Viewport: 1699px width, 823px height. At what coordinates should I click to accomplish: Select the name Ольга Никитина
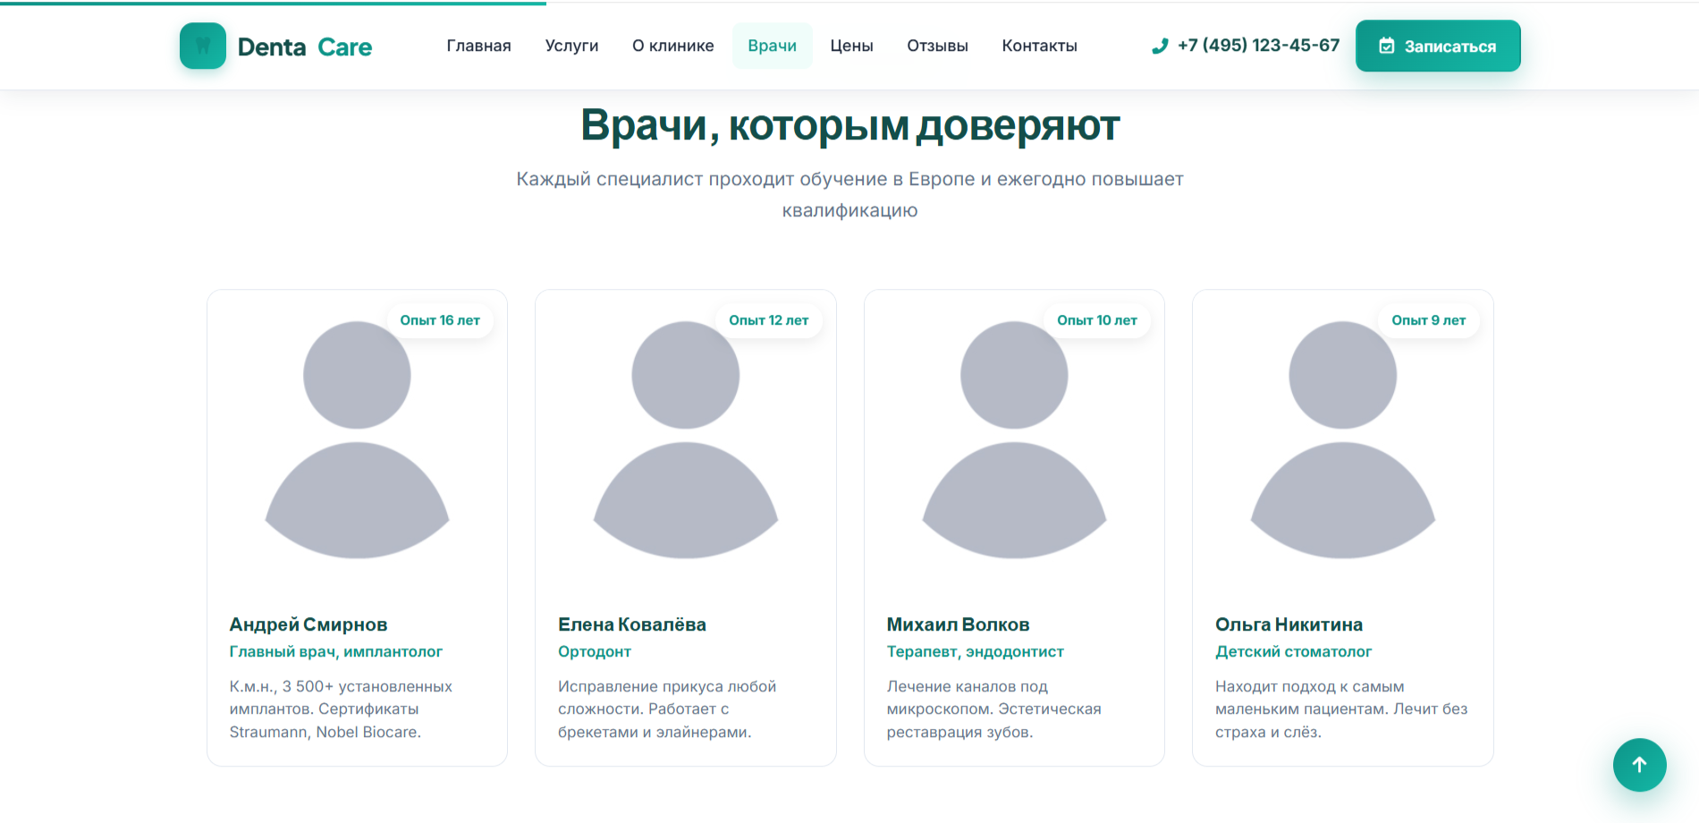pos(1289,624)
